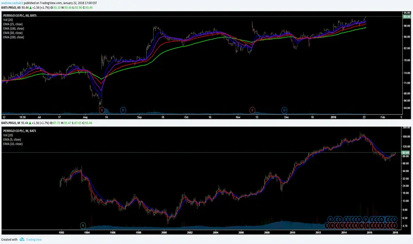Click the 'Sep' label on hourly time axis
413x244 pixels.
(139, 117)
